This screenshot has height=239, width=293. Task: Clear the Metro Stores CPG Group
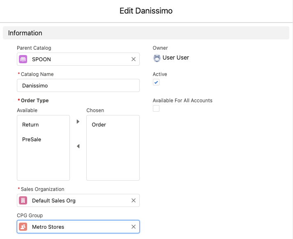click(133, 227)
